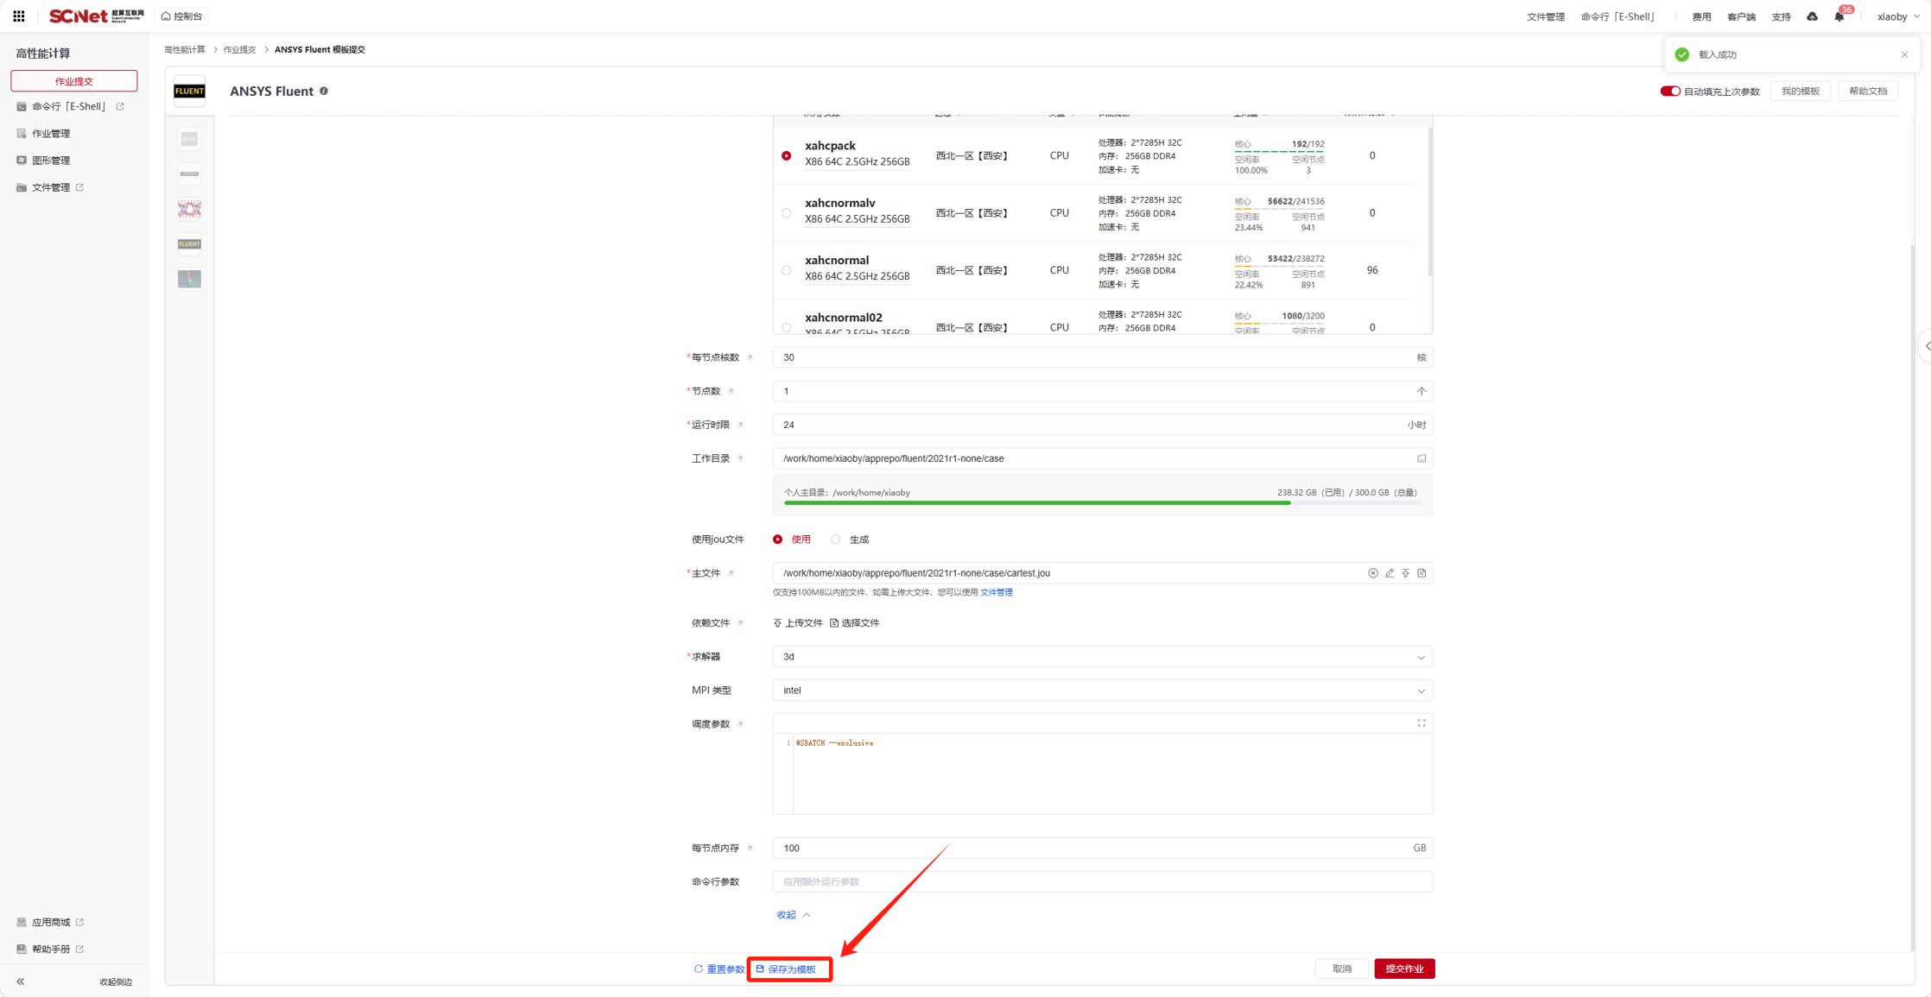1931x997 pixels.
Task: Click 作业提交 breadcrumb
Action: pyautogui.click(x=240, y=49)
